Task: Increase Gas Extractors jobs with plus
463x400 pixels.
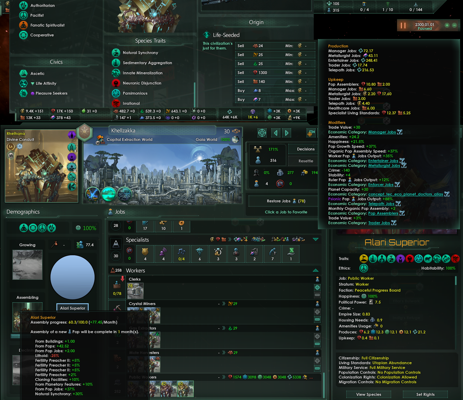Action: coord(317,336)
